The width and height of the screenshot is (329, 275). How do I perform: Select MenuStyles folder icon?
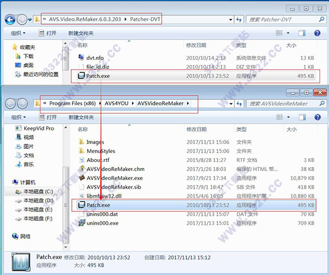(81, 150)
